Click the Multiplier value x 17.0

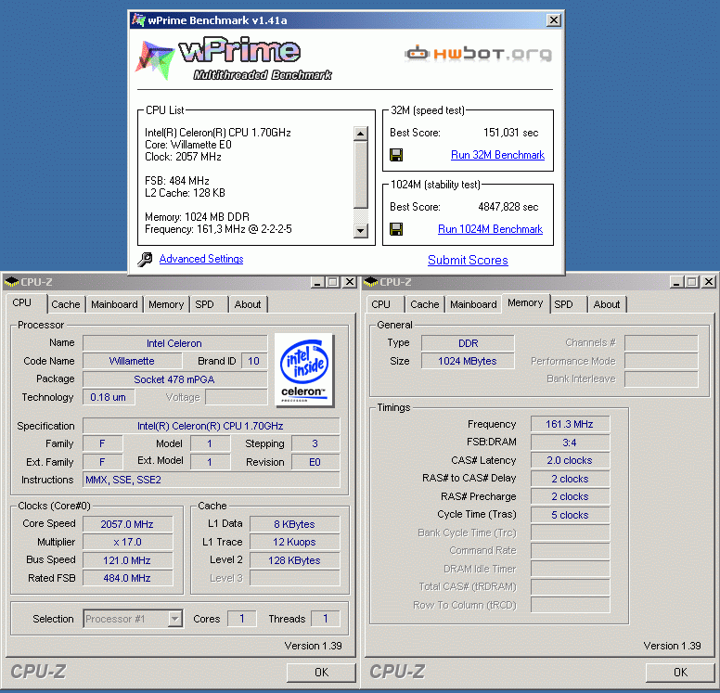coord(127,543)
